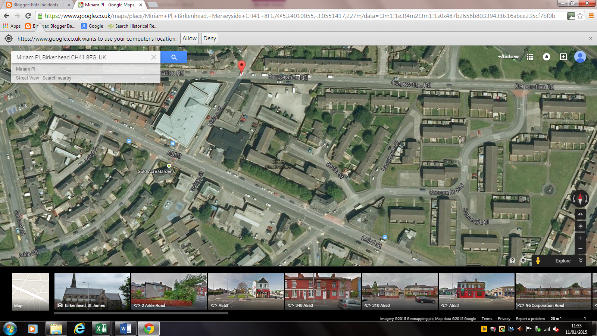
Task: Rotate the map clockwise with the compass arrow
Action: coord(586,198)
